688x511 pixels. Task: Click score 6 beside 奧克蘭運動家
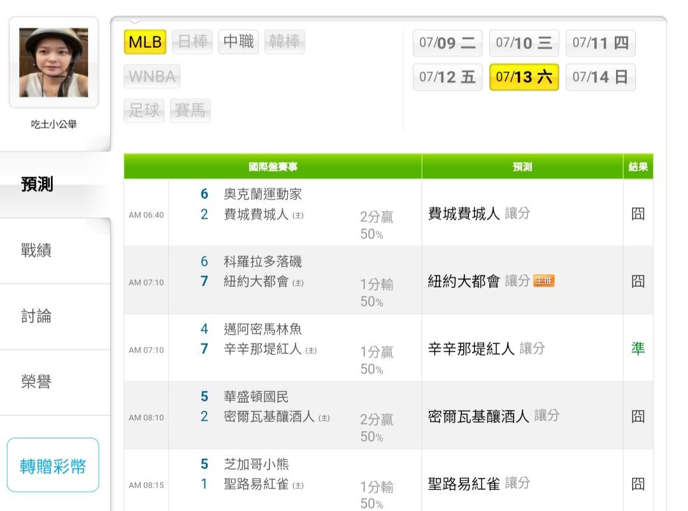point(204,194)
